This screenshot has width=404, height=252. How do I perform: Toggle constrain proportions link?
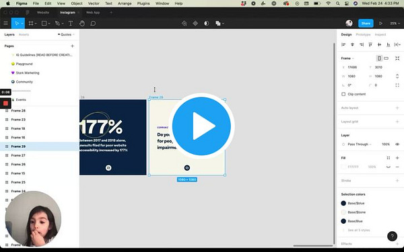(x=397, y=76)
